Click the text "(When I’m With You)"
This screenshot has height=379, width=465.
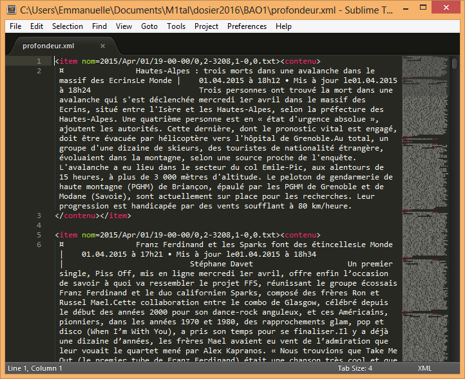click(129, 331)
